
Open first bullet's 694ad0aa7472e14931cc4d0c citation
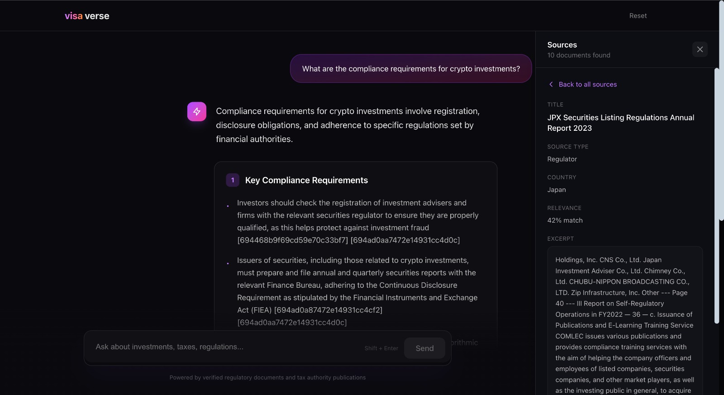pos(405,240)
